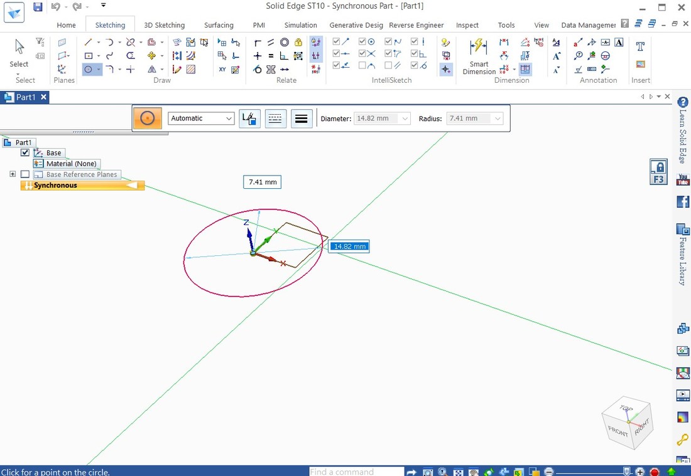691x476 pixels.
Task: Open the Automatic line style dropdown
Action: pyautogui.click(x=201, y=118)
